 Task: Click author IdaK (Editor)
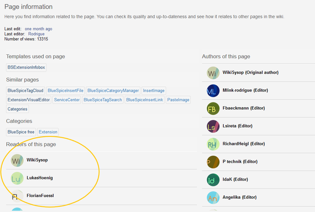point(235,179)
